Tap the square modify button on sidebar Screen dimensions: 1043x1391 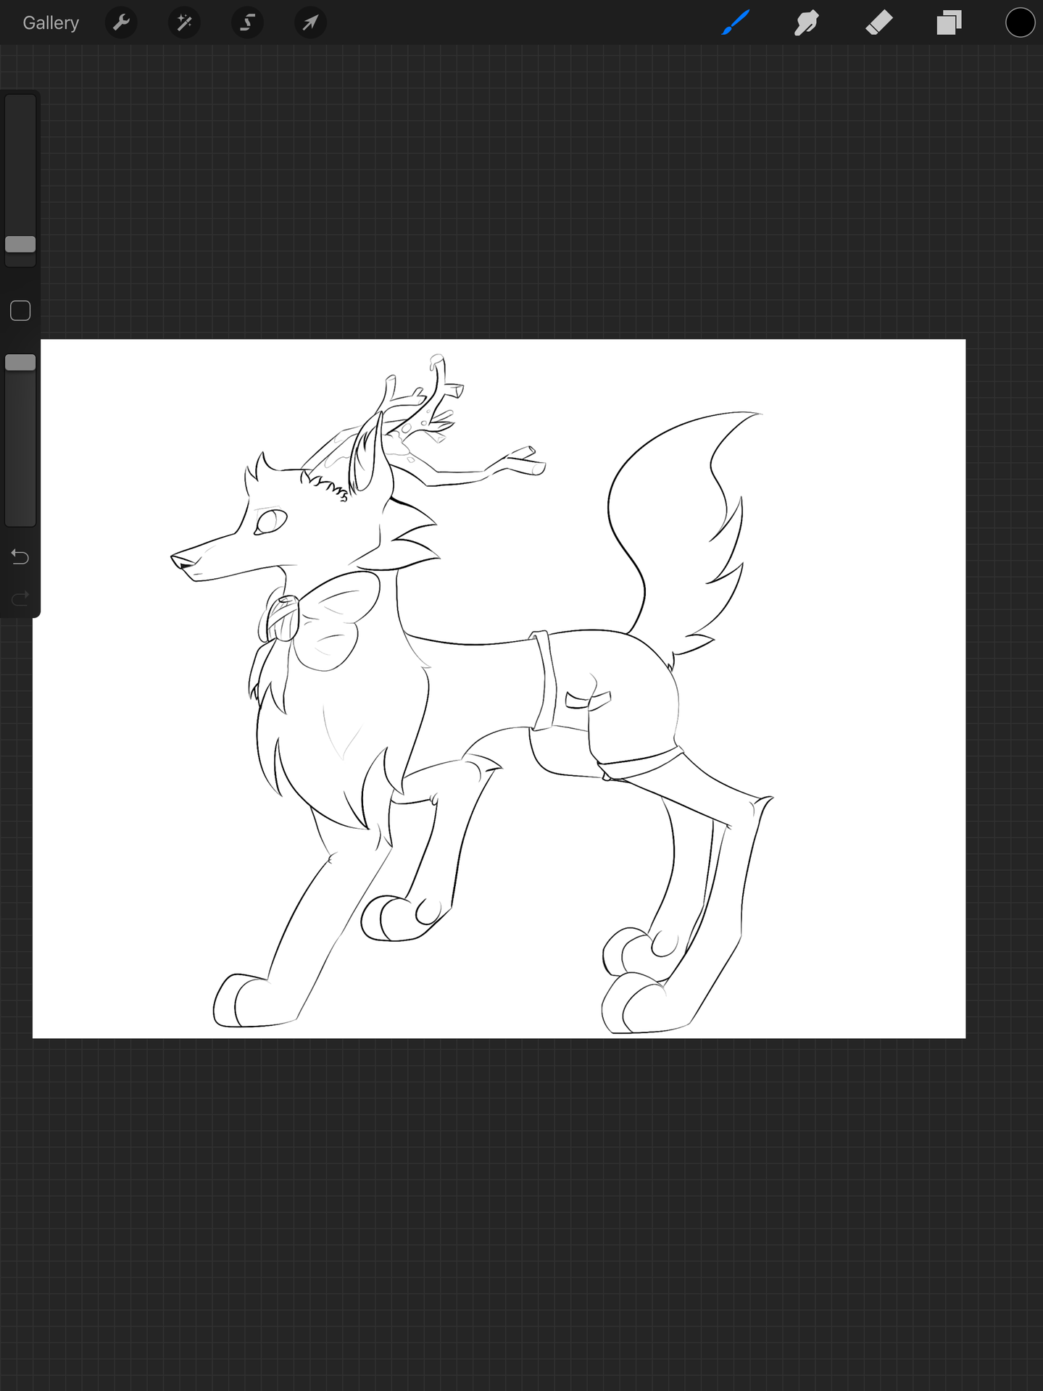(20, 311)
